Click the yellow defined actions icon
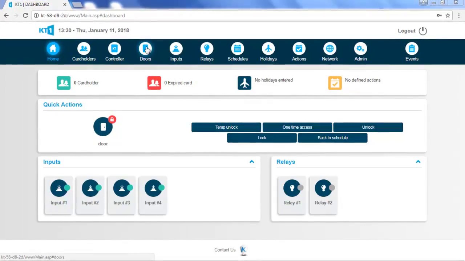Screen dimensions: 465x261 coord(335,83)
